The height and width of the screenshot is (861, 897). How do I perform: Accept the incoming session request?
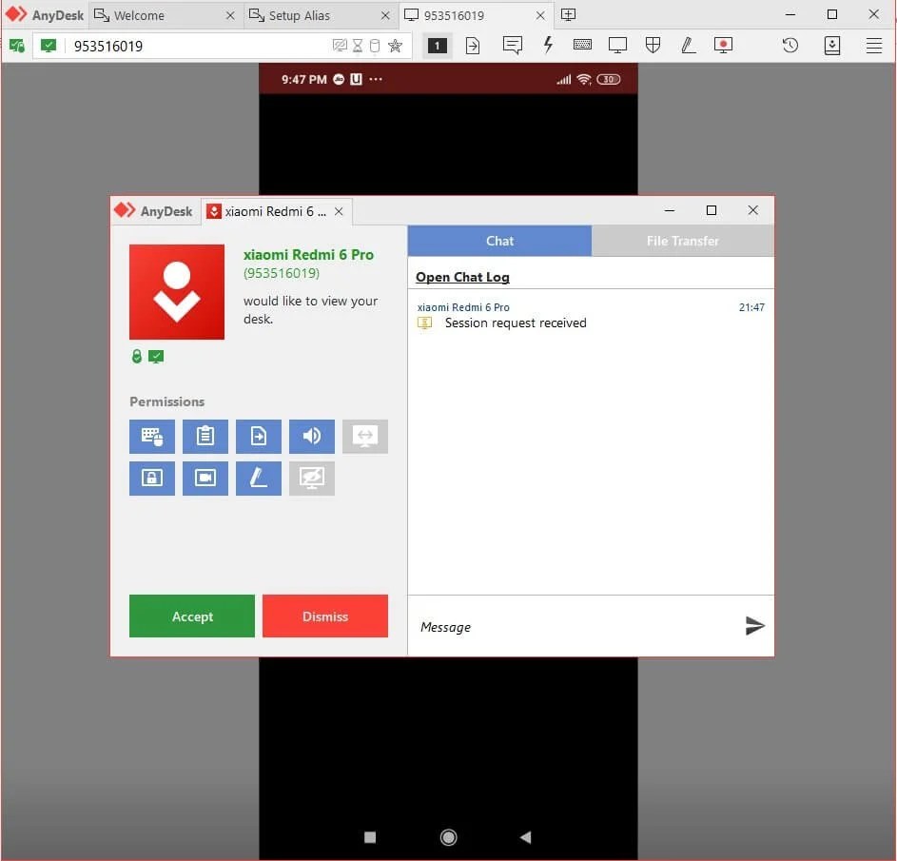pos(191,616)
